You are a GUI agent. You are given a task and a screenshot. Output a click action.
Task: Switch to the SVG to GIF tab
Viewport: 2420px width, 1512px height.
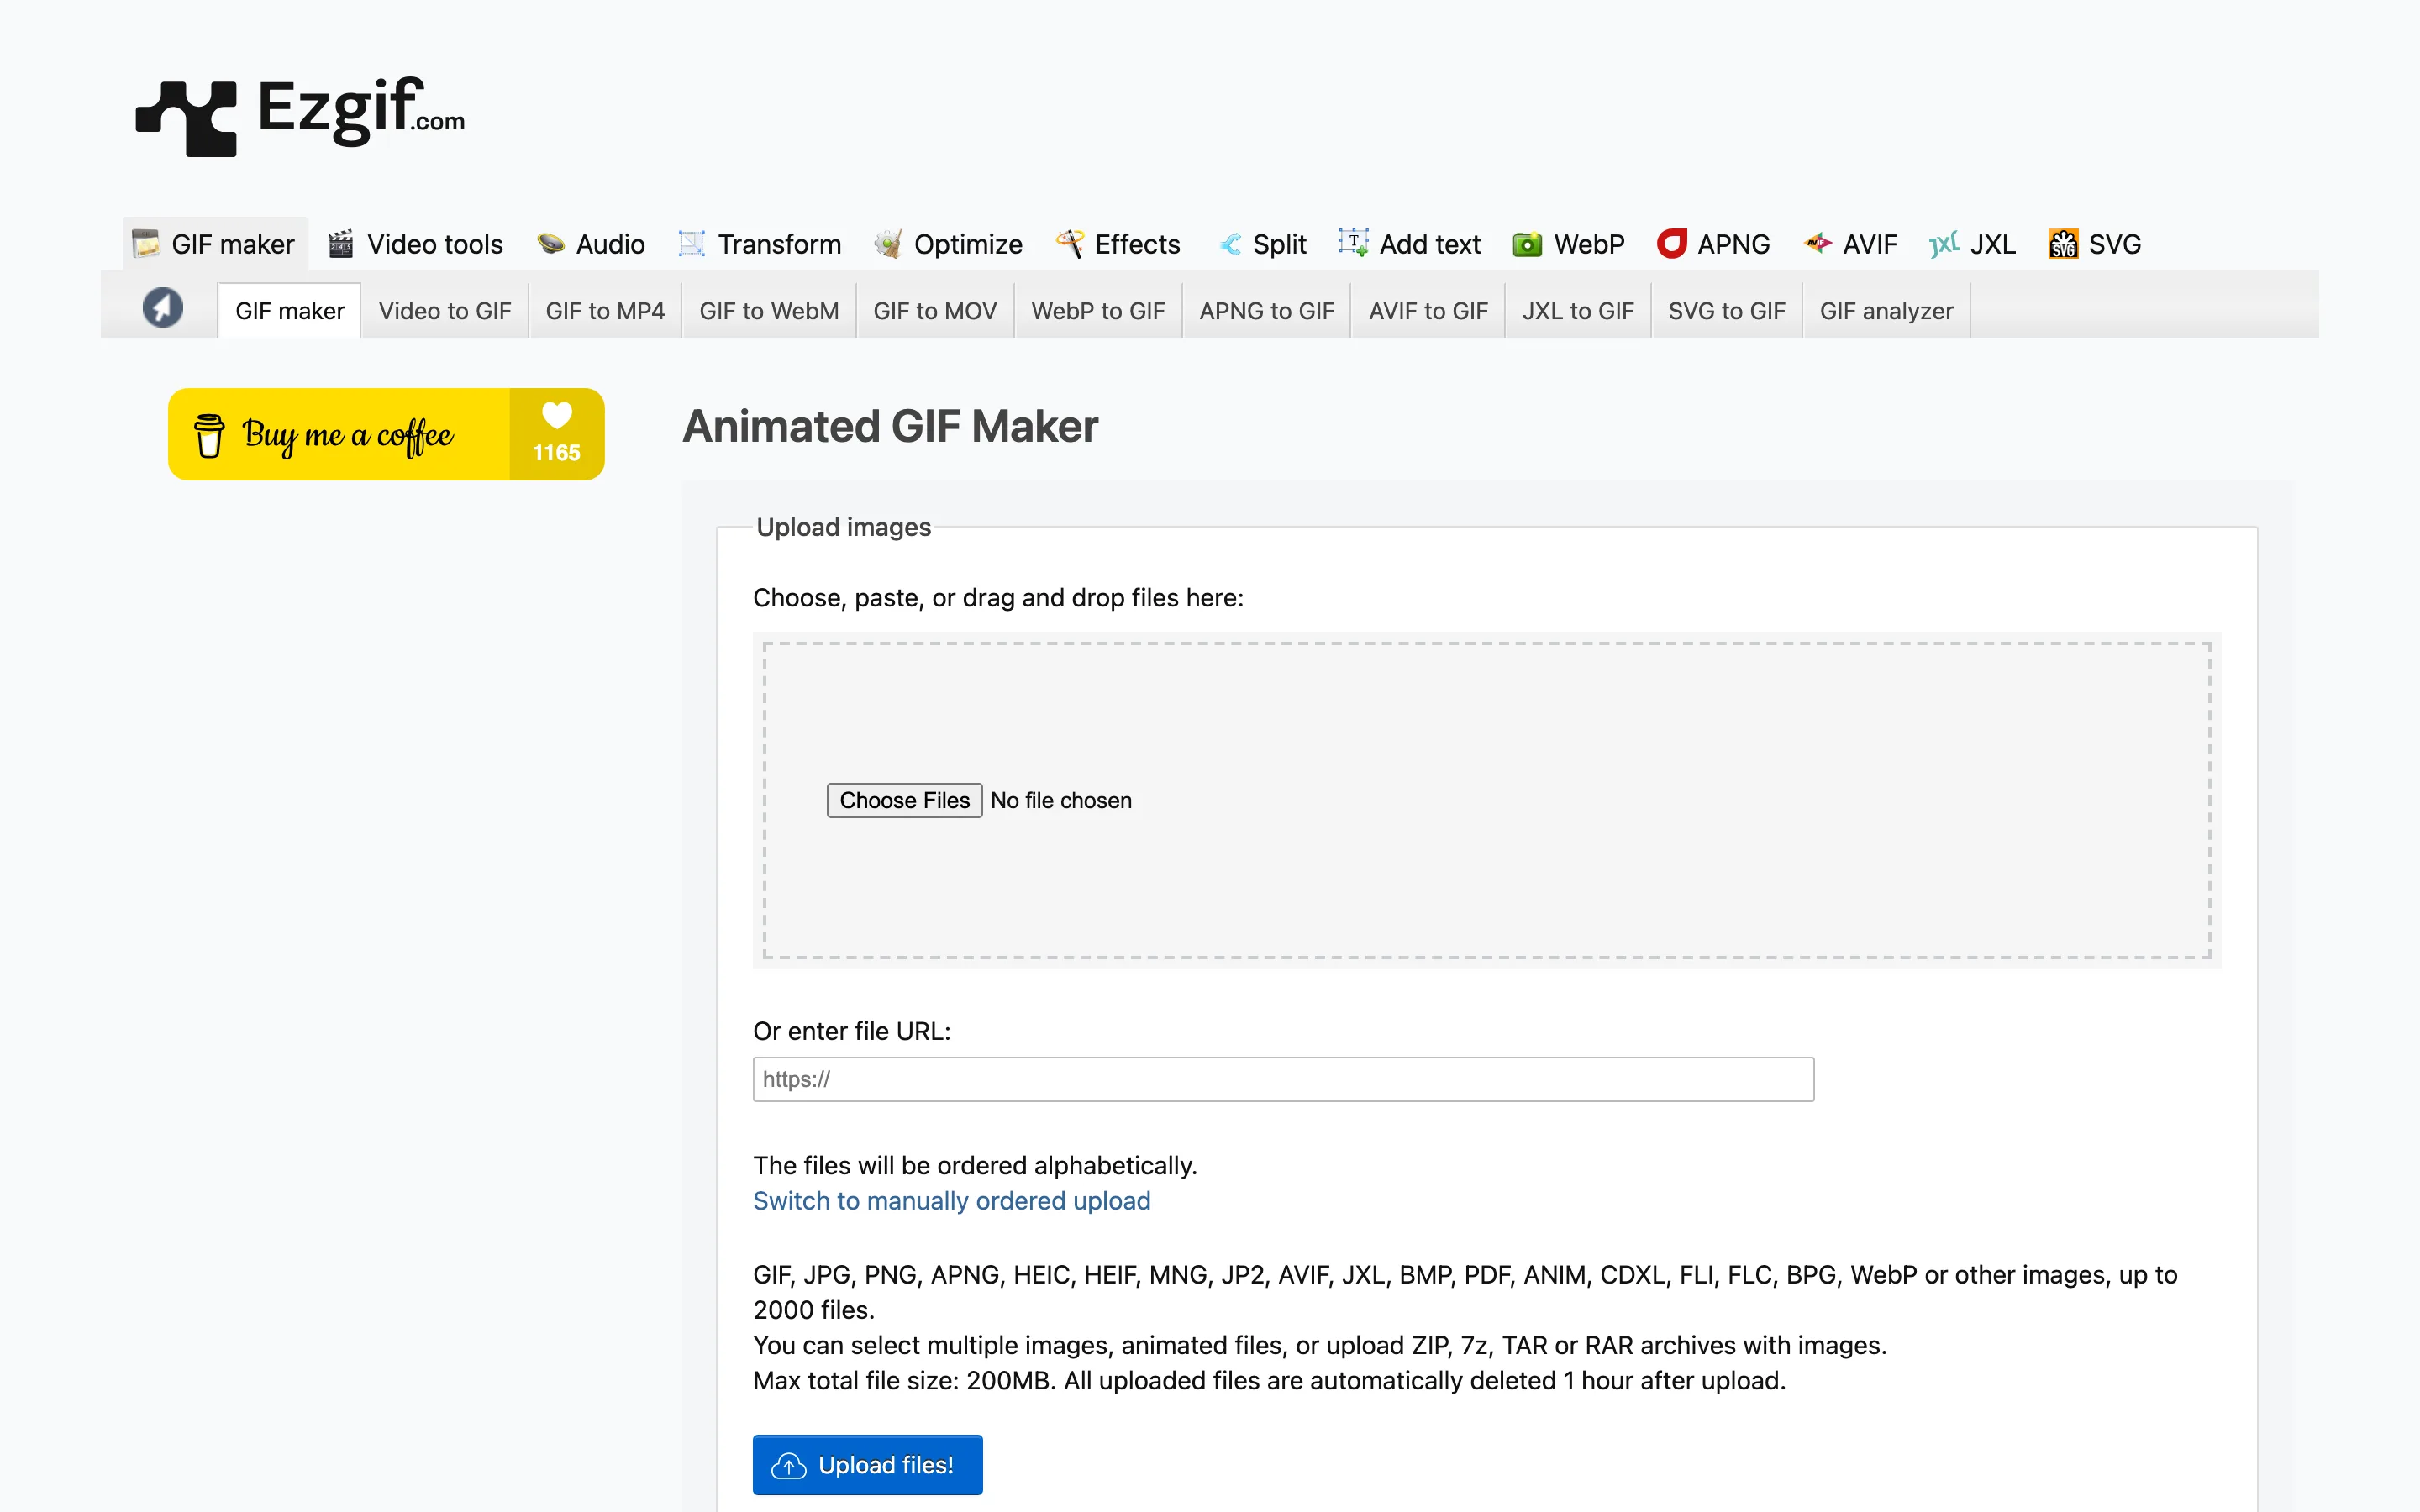pos(1727,311)
